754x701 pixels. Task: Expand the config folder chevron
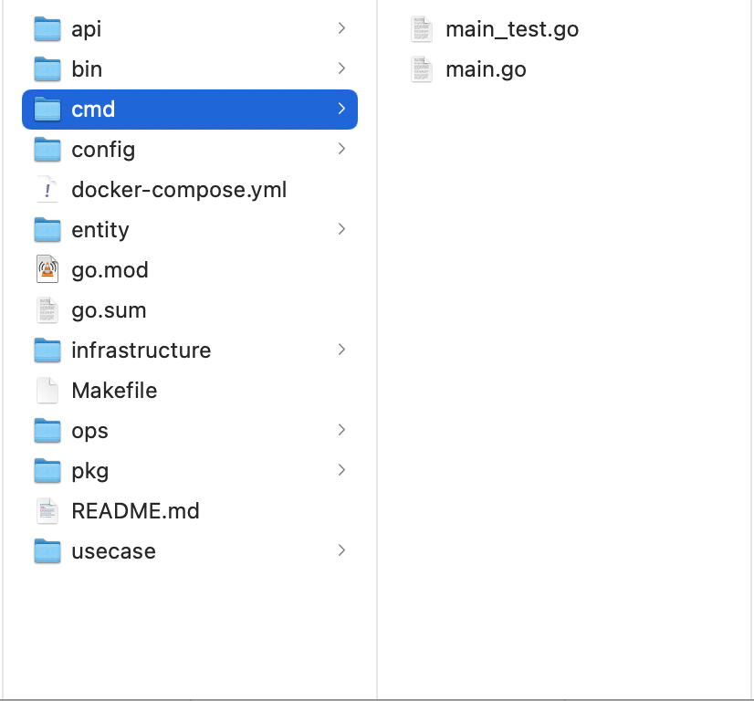[x=341, y=150]
